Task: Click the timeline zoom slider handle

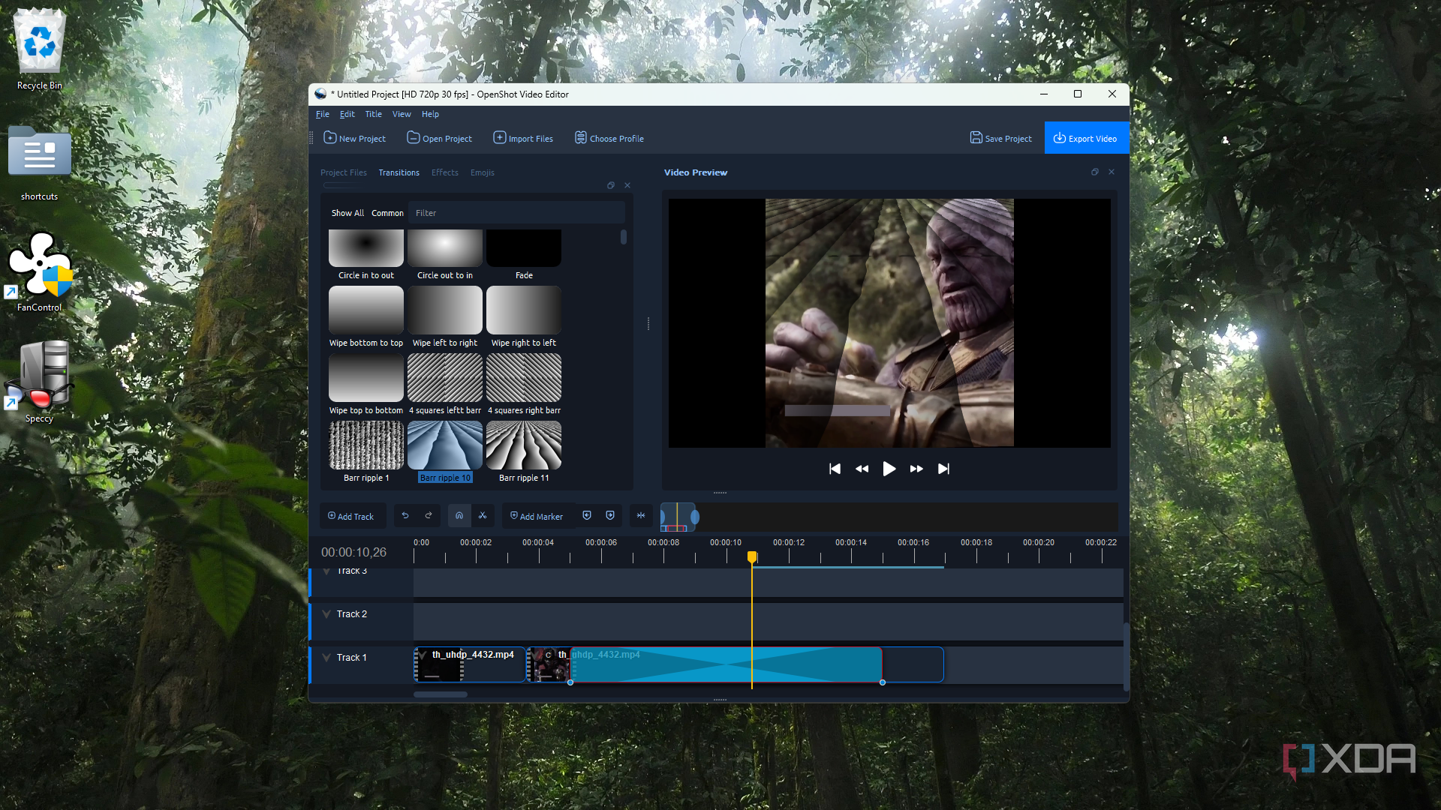Action: [695, 517]
